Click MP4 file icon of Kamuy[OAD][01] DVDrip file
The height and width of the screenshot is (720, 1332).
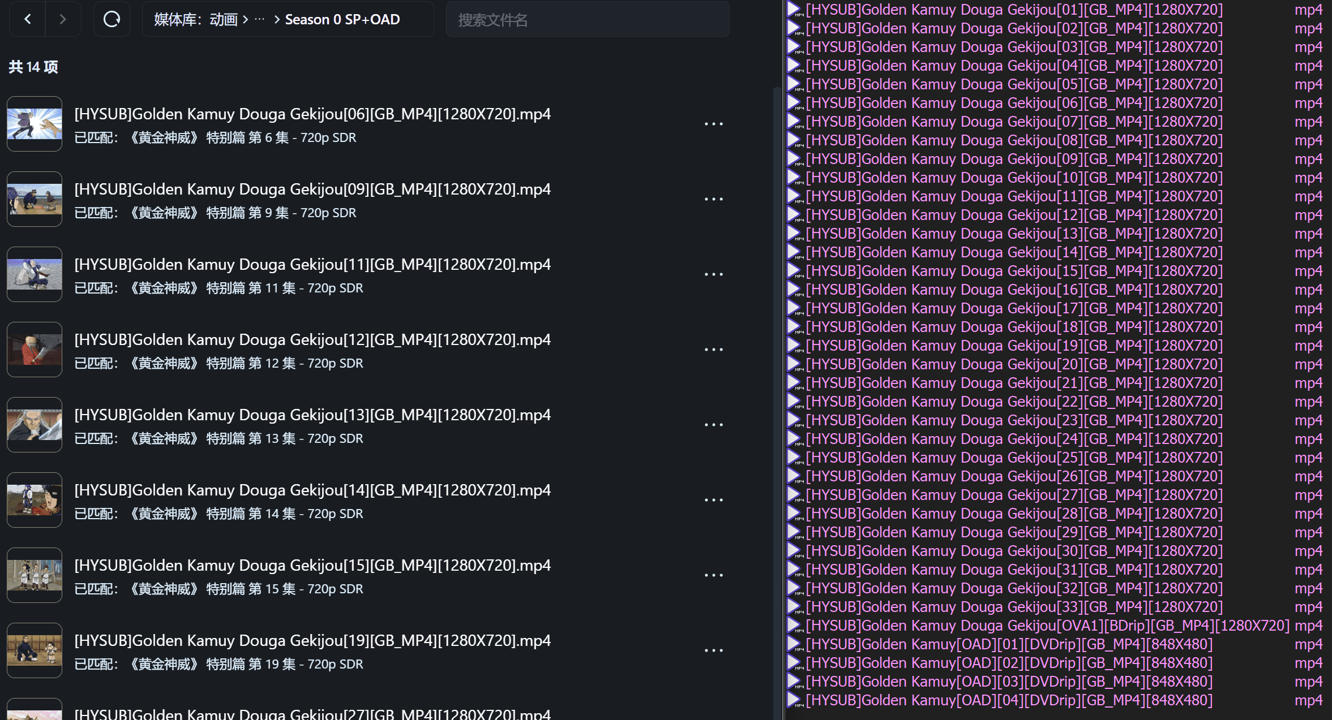click(795, 645)
